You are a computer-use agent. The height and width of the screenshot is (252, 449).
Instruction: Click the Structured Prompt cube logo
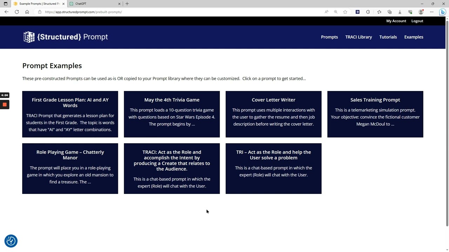[x=29, y=37]
